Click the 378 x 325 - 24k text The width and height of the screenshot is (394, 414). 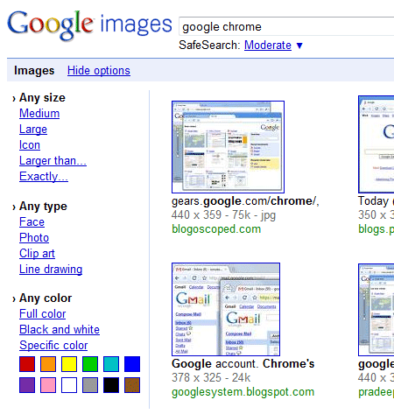tap(211, 377)
